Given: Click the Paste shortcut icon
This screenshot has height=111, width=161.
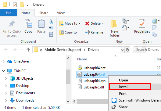Looking at the screenshot, I should (x=51, y=34).
